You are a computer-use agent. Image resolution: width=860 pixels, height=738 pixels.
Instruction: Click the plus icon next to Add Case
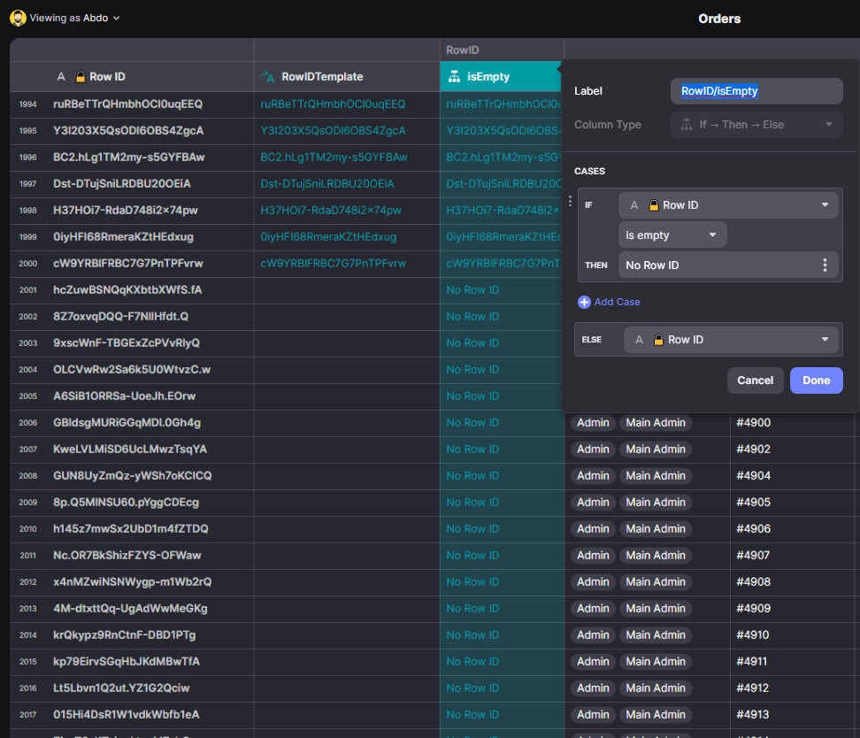click(584, 302)
